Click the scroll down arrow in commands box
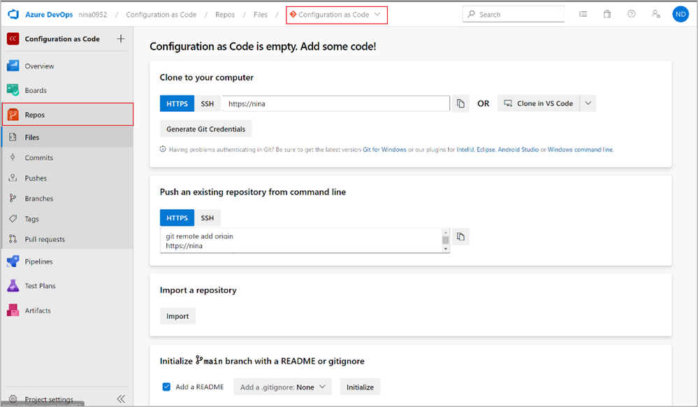 pos(445,249)
